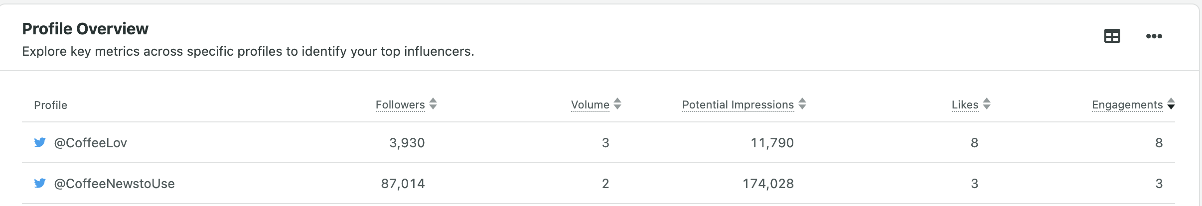This screenshot has width=1202, height=206.
Task: Open the @CoffeeNewstoUse profile
Action: 114,184
